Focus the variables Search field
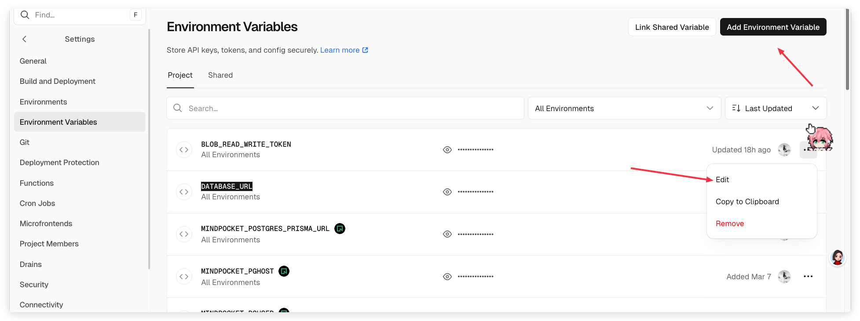This screenshot has height=321, width=860. point(345,108)
